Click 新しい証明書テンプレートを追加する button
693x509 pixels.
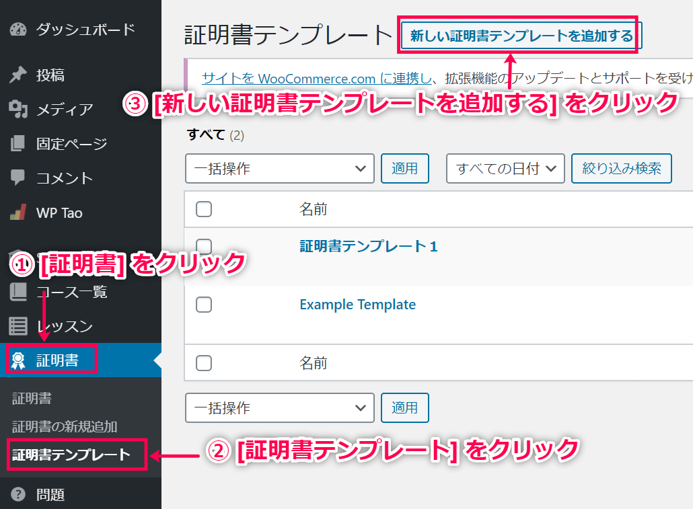point(521,36)
